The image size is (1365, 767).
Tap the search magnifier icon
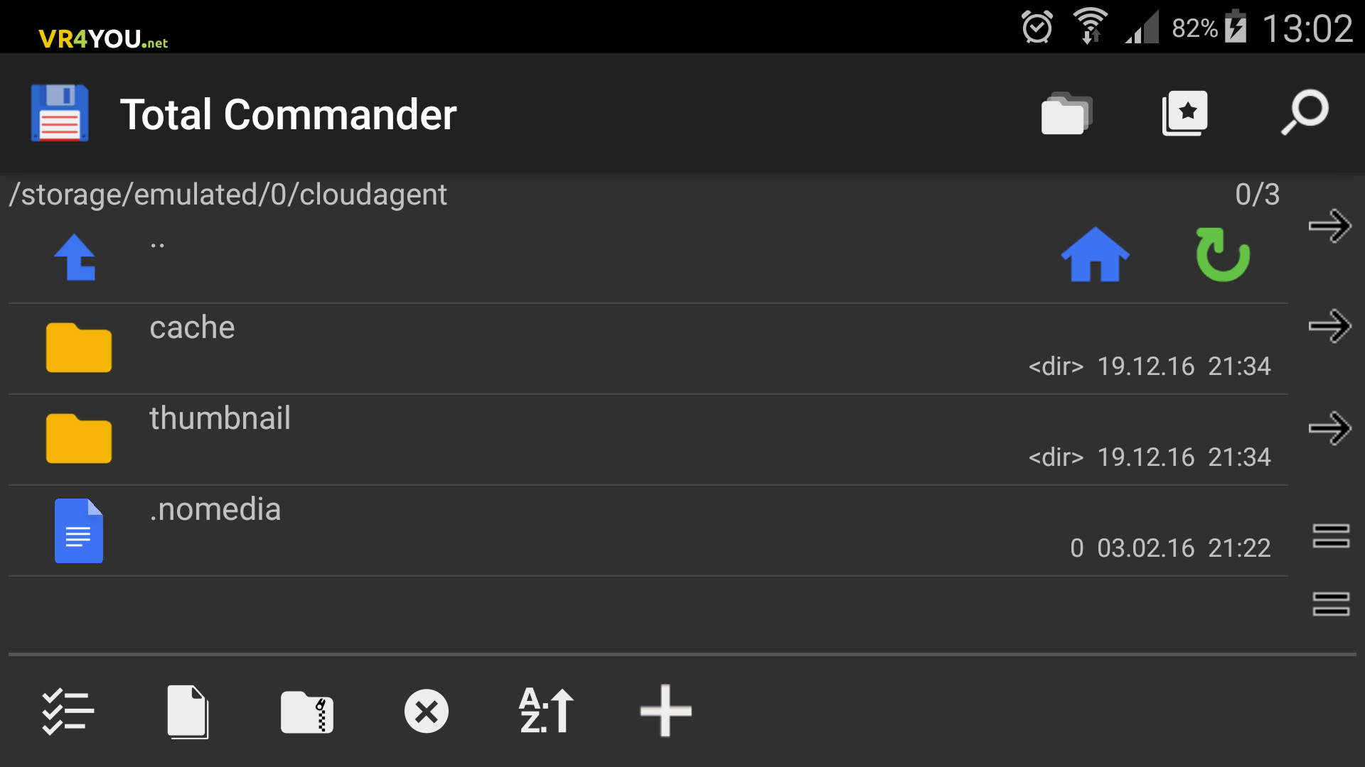coord(1305,112)
